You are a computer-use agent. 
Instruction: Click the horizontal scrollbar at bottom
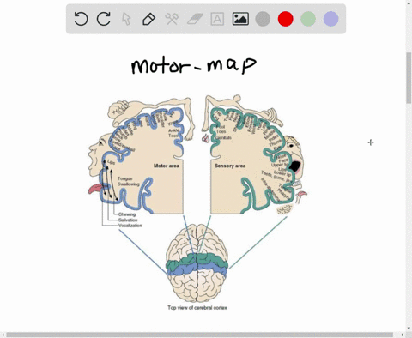click(x=199, y=335)
